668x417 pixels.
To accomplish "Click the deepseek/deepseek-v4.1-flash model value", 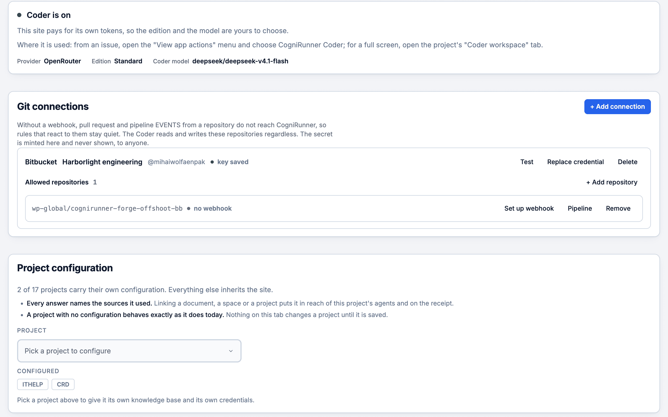I will click(240, 61).
